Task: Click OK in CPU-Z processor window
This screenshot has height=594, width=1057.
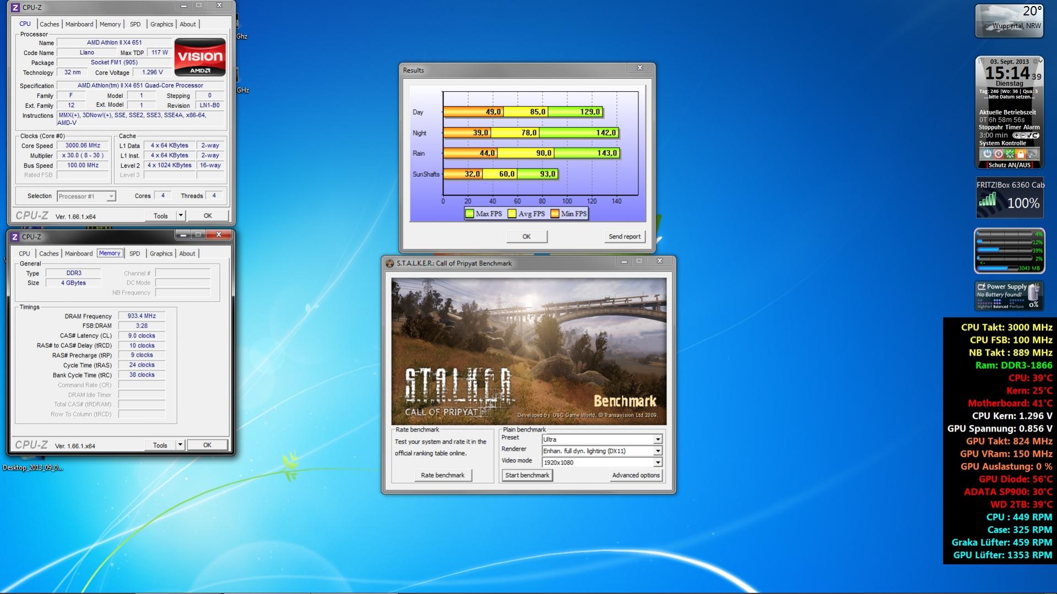Action: 208,216
